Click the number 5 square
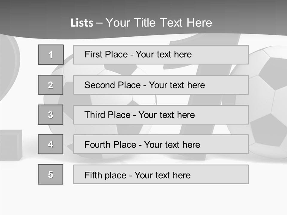 coord(51,174)
